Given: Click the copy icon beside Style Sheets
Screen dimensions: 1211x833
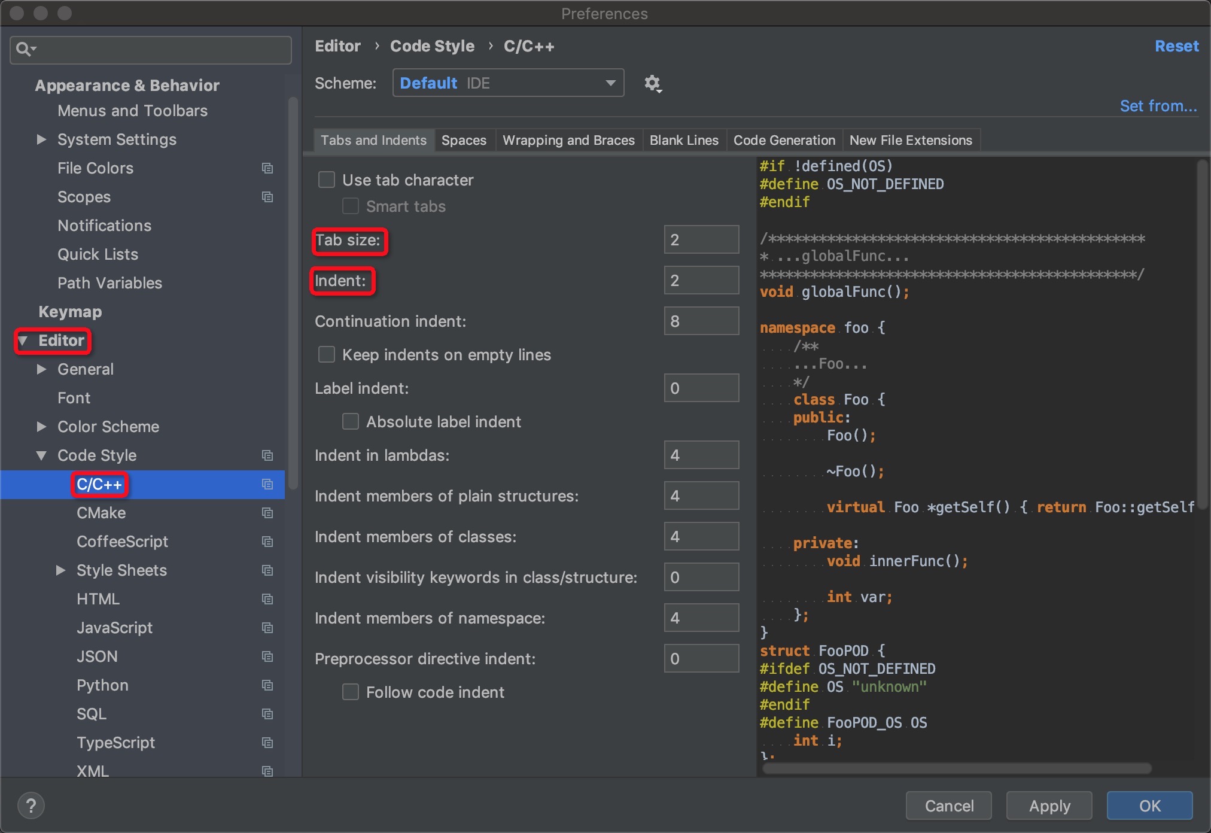Looking at the screenshot, I should click(x=267, y=570).
